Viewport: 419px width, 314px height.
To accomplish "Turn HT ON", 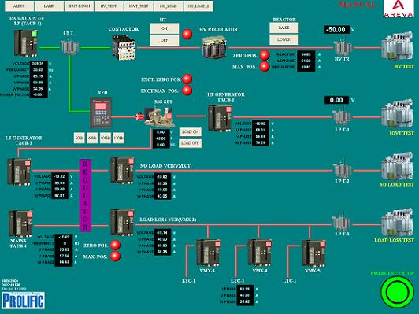I will (x=165, y=28).
